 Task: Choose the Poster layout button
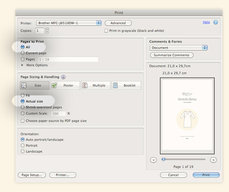[x=65, y=86]
